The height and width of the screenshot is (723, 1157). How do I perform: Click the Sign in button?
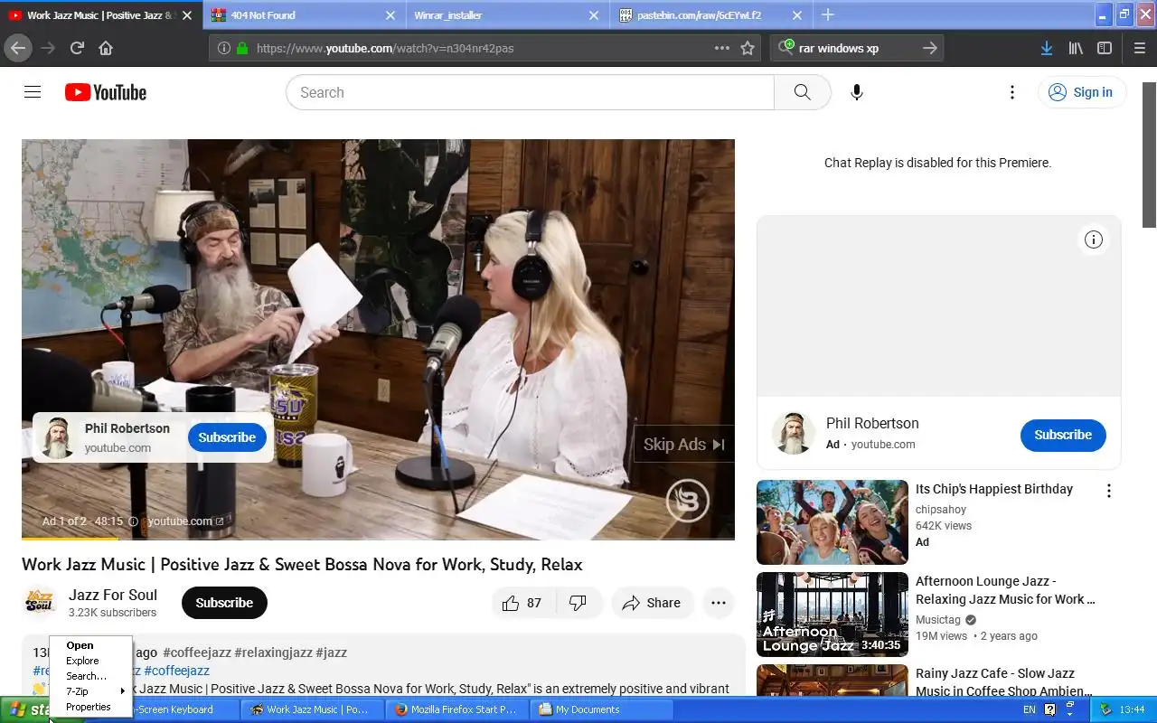point(1081,92)
